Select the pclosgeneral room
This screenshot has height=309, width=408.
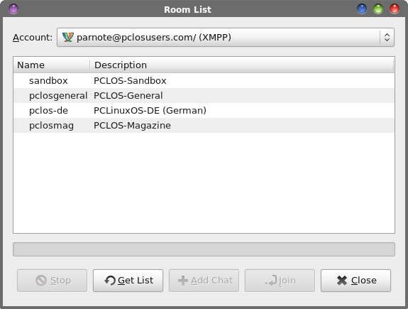pos(204,96)
